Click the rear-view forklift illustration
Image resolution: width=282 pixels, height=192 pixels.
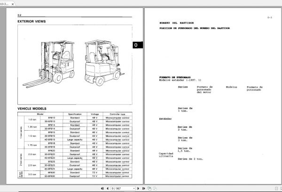[104, 63]
